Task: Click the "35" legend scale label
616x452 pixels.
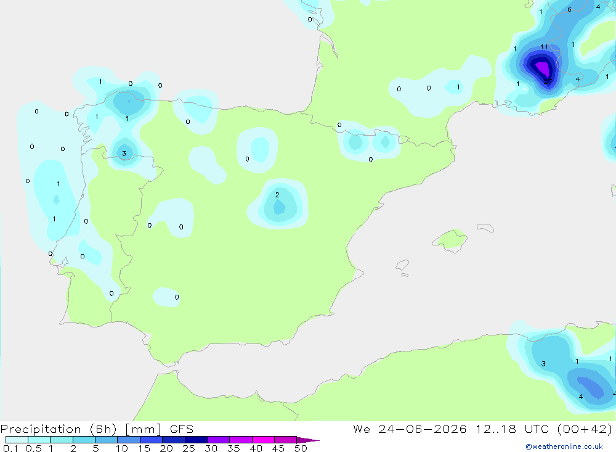Action: click(x=233, y=448)
